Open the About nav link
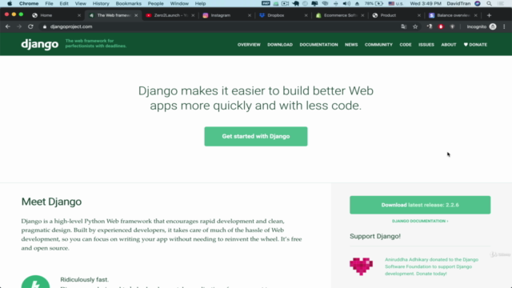The image size is (512, 288). coord(449,45)
